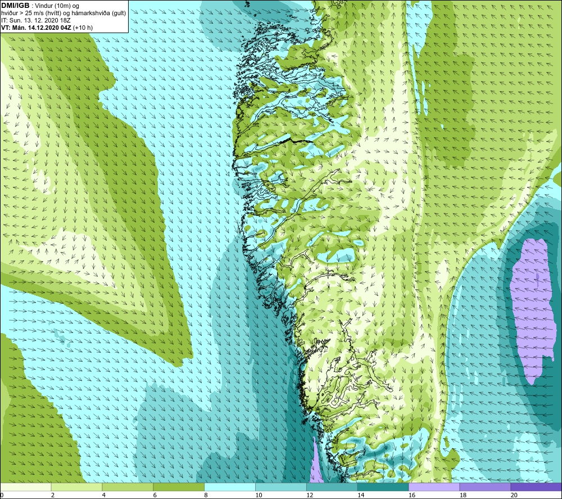Click the line 'hviður > 25 m/s (hvítt) og hámarkshviða (gult)'
Image resolution: width=562 pixels, height=499 pixels.
coord(64,13)
